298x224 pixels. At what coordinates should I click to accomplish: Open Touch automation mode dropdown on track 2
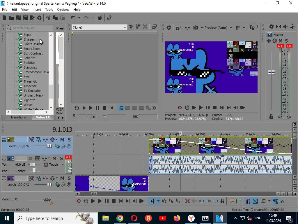click(x=63, y=164)
